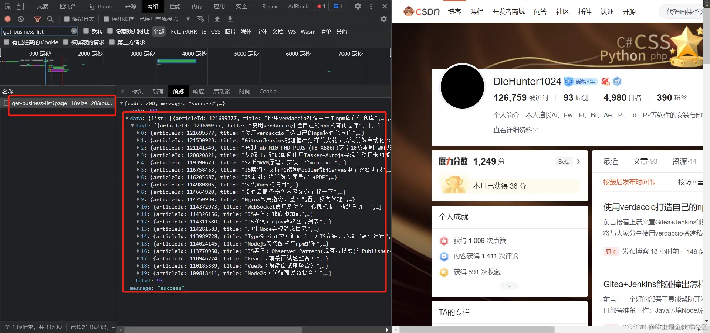Toggle 被屏蔽的请求 checkbox

[65, 42]
